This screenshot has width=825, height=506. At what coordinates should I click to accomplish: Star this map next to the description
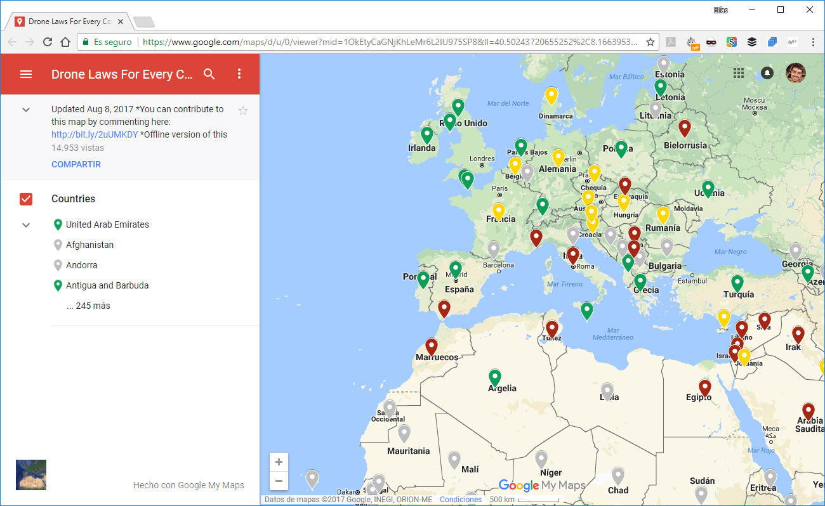click(243, 110)
